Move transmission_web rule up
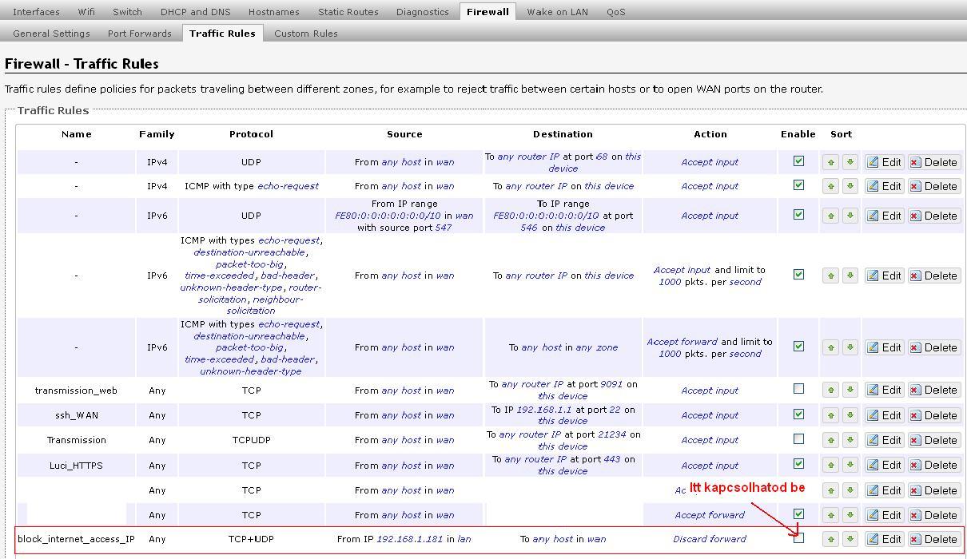Screen dimensions: 967x559 pyautogui.click(x=830, y=390)
